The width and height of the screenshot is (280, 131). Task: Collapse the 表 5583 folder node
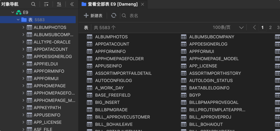18,20
